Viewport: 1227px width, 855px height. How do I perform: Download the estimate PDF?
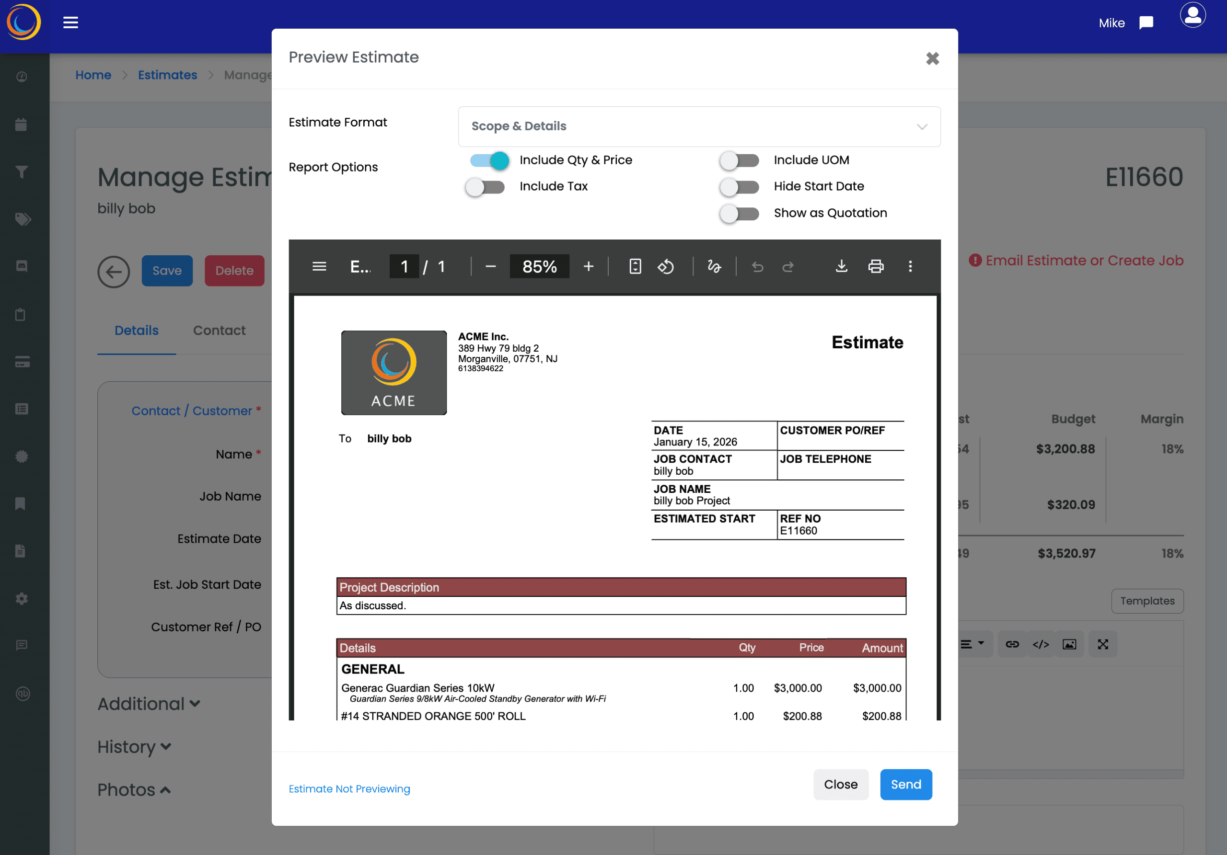pyautogui.click(x=841, y=266)
